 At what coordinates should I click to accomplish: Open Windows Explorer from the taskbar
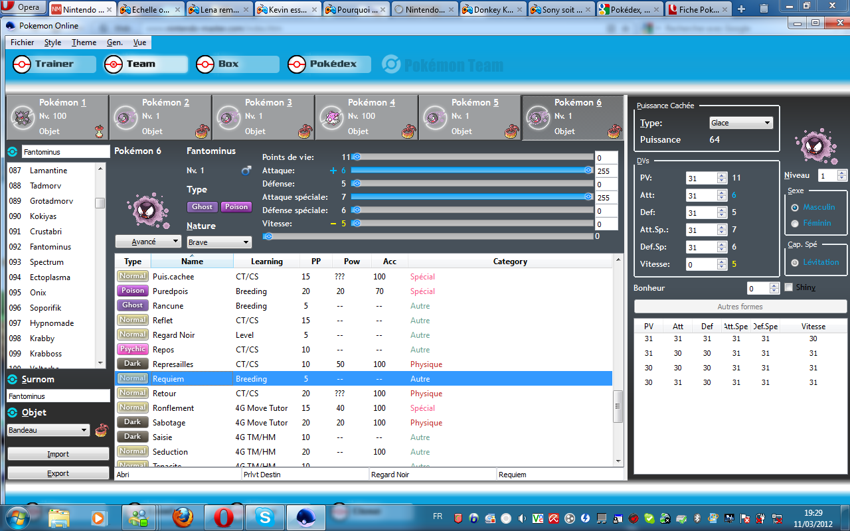(59, 516)
